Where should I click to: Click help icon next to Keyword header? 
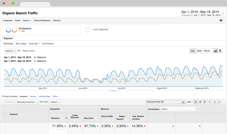(x=20, y=114)
